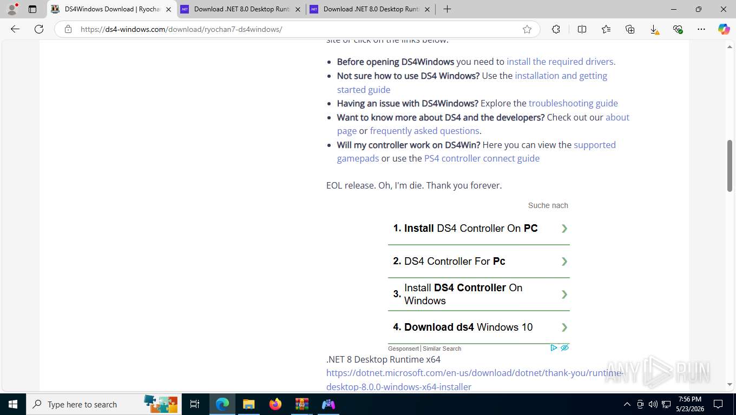Click the scrollbar up arrow

[730, 47]
